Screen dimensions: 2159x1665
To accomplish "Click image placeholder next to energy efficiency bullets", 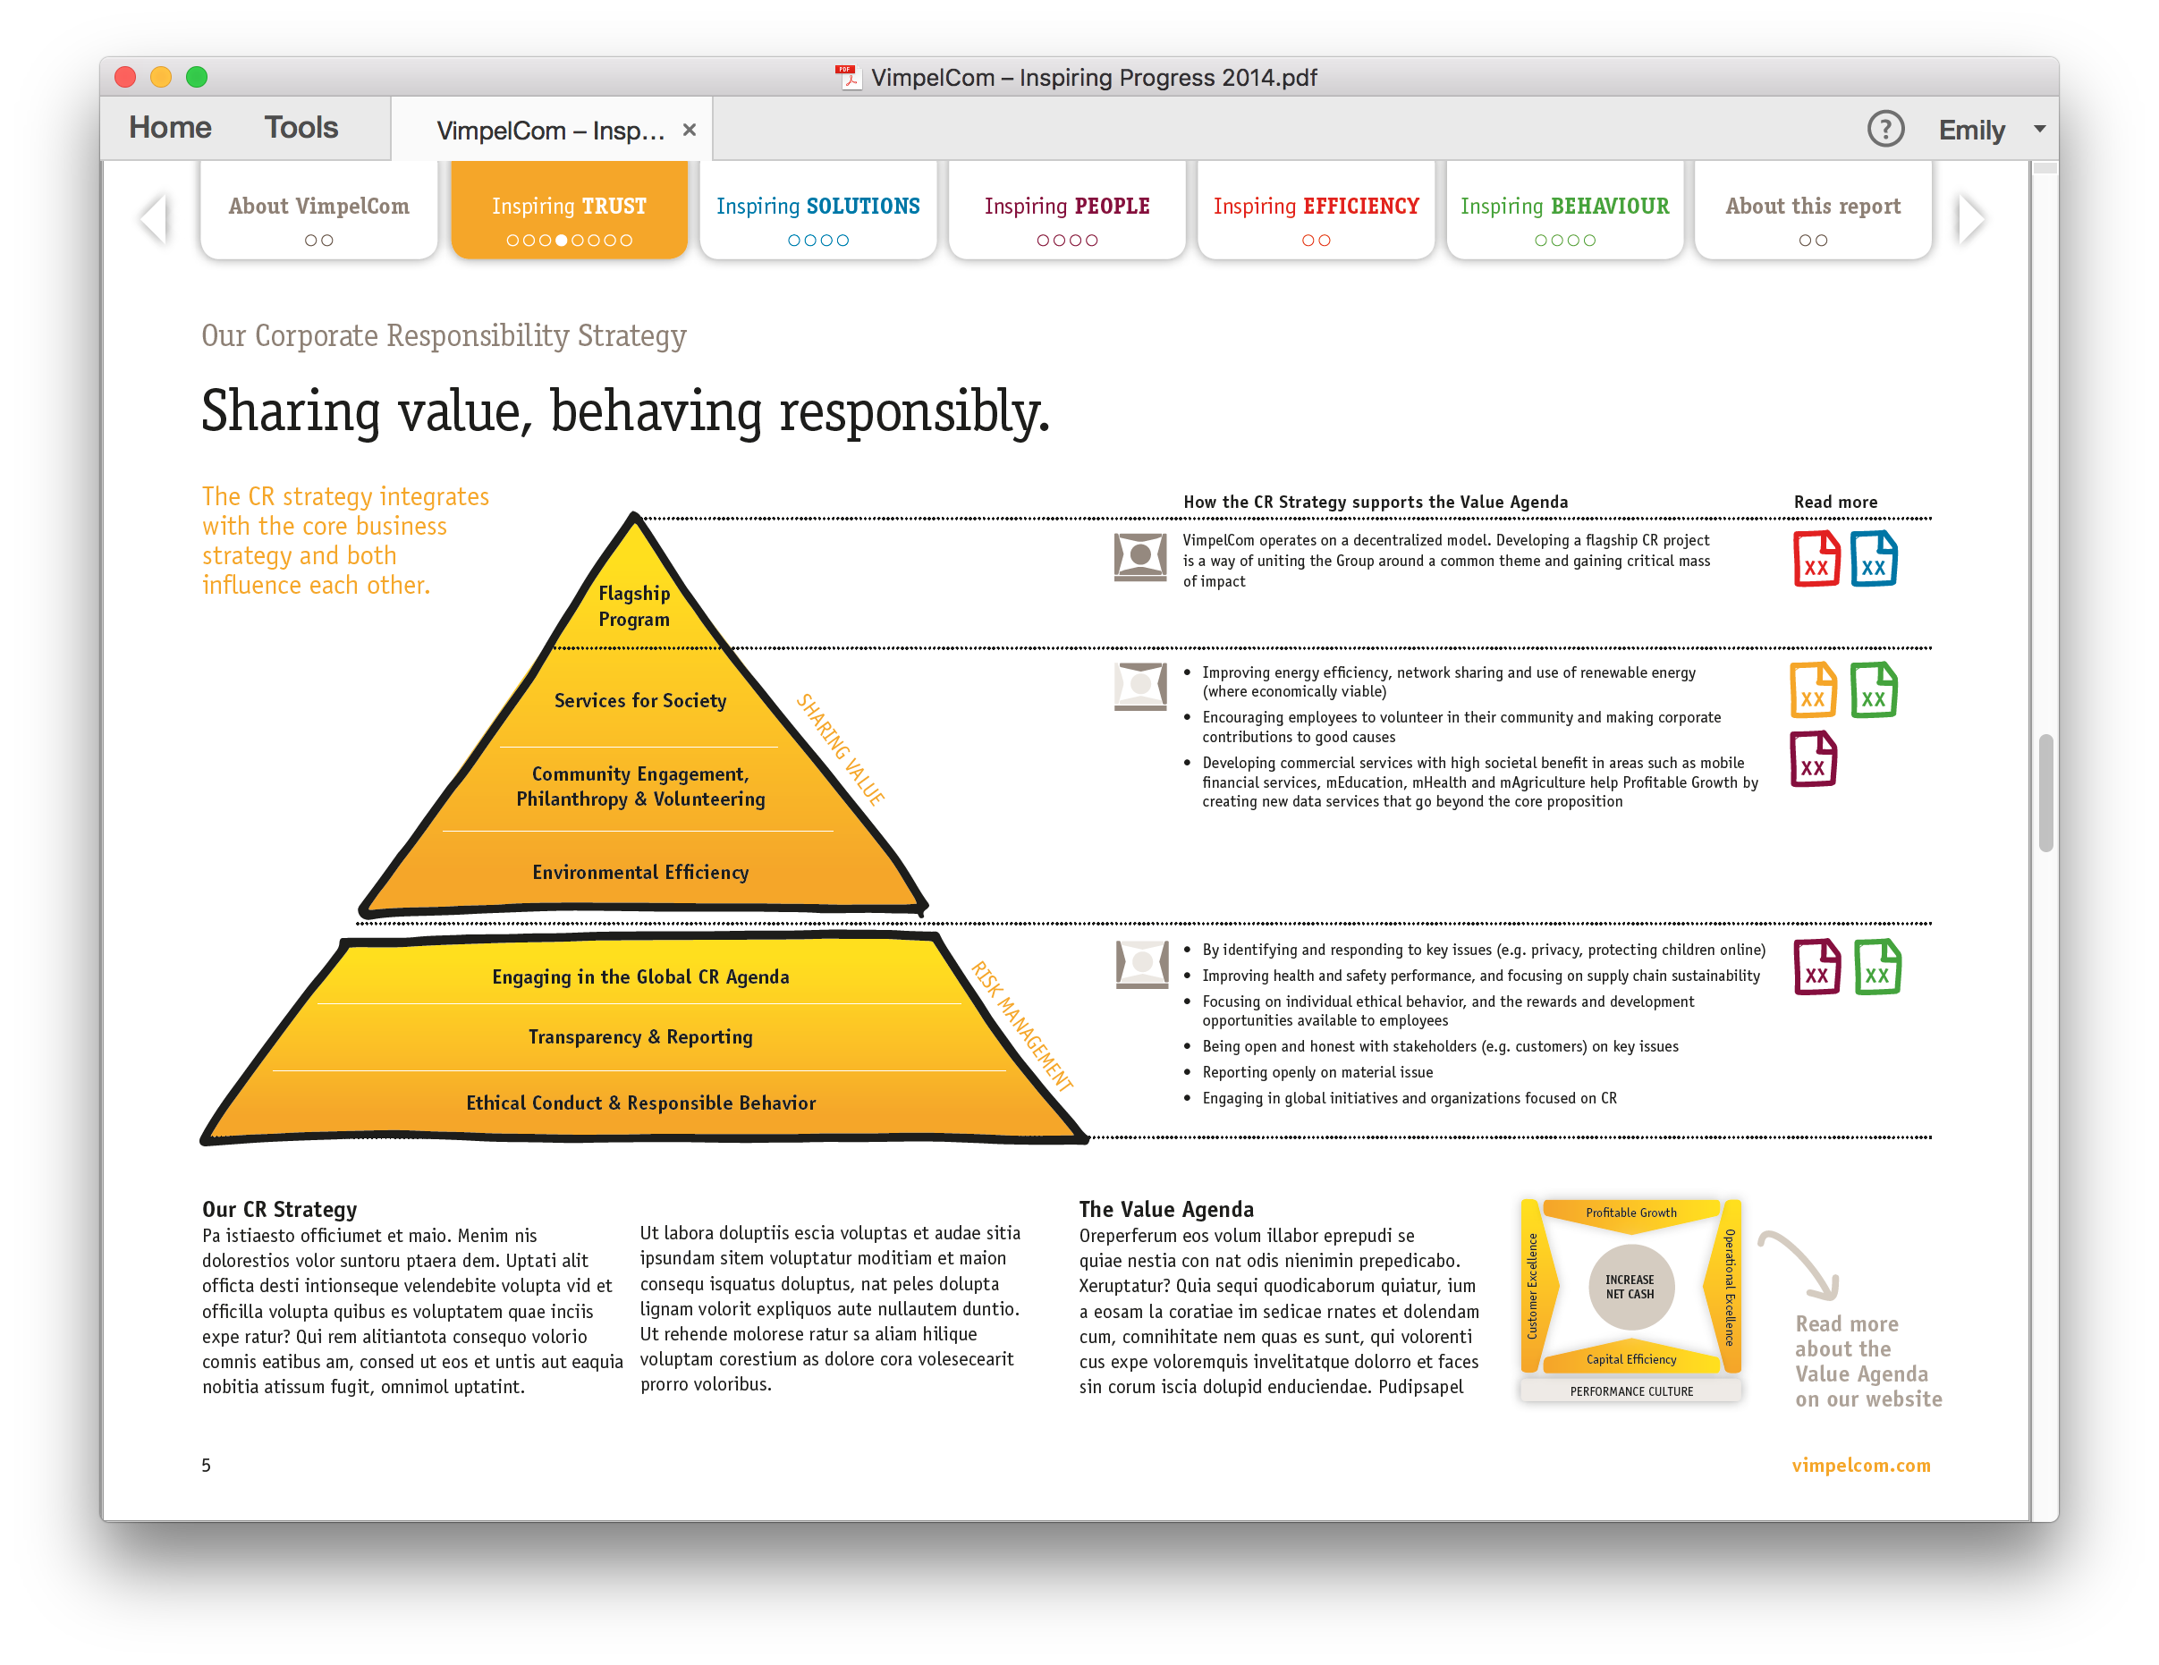I will [1139, 686].
